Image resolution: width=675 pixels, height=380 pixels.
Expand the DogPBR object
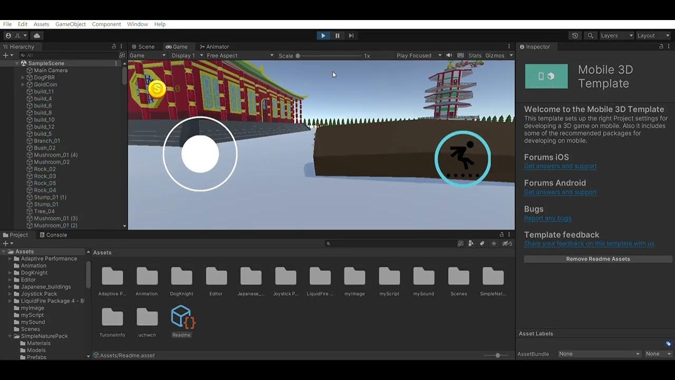tap(23, 78)
